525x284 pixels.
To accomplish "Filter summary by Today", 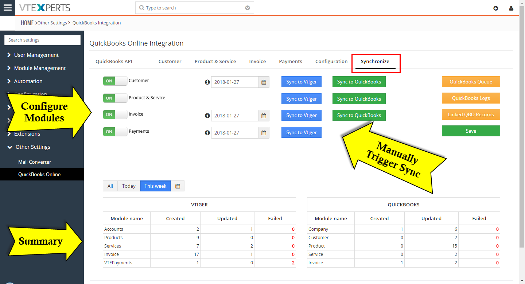I will coord(129,186).
